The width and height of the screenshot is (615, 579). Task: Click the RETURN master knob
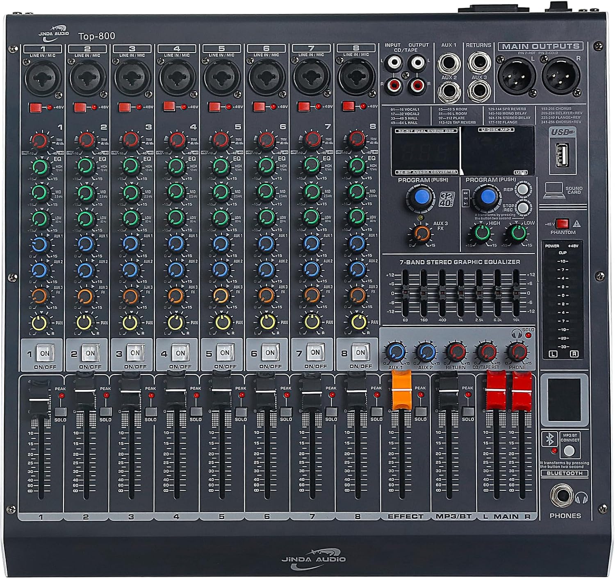click(x=456, y=352)
